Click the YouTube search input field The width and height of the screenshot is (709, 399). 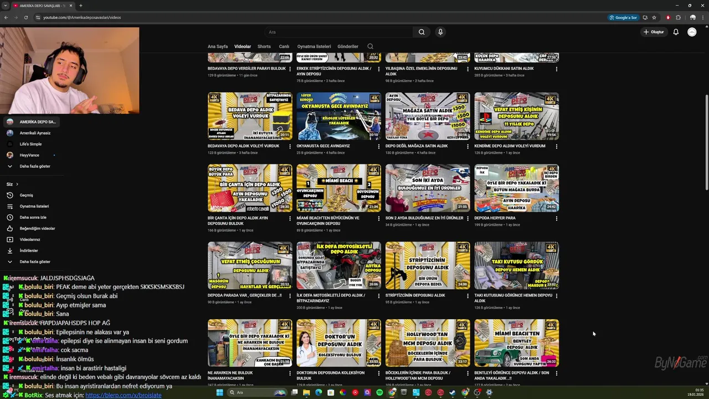pyautogui.click(x=338, y=32)
